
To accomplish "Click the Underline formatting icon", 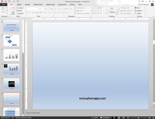I will pos(33,12).
